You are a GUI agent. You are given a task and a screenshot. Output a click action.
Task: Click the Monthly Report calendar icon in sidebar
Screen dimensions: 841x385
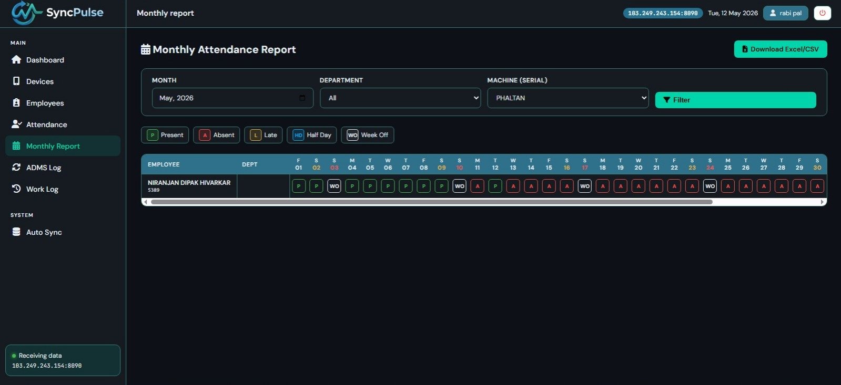pos(16,145)
